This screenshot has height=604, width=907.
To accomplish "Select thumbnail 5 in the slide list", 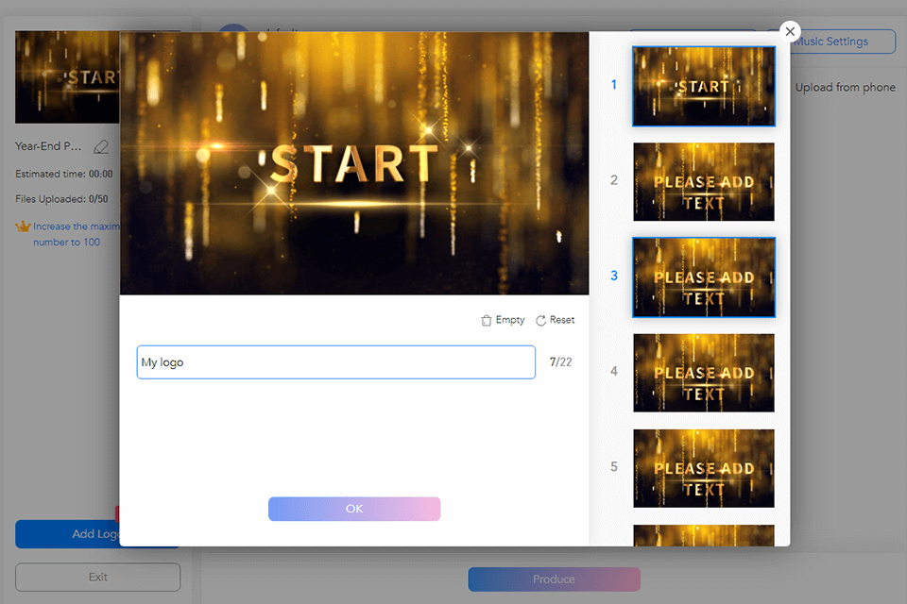I will 703,468.
